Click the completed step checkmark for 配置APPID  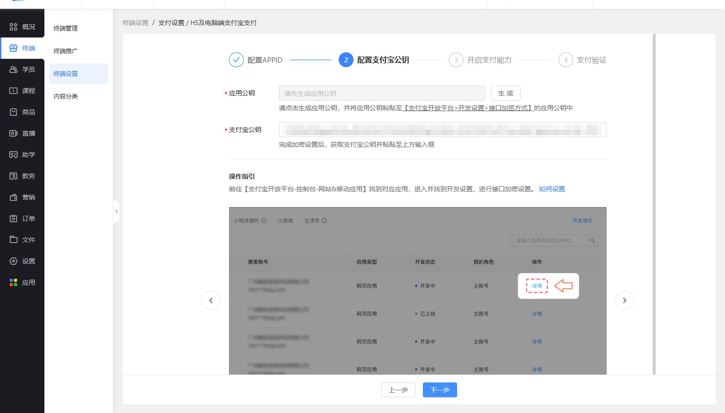coord(236,60)
